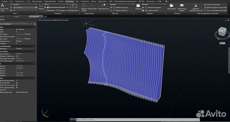The image size is (230, 122).
Task: Open the Поверхность ribbon tab
Action: coord(20,1)
